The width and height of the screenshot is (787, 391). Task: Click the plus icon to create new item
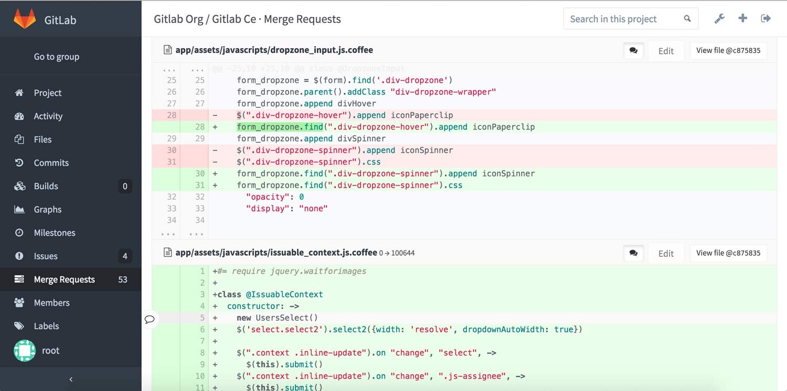(x=742, y=18)
